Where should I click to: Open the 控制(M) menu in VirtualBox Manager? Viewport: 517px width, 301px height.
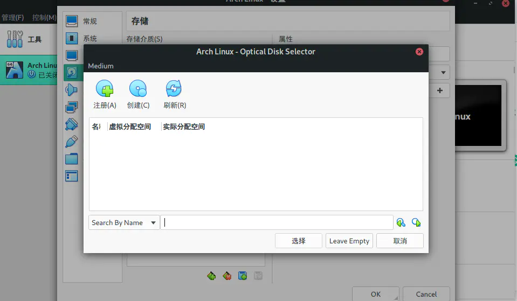[x=44, y=17]
